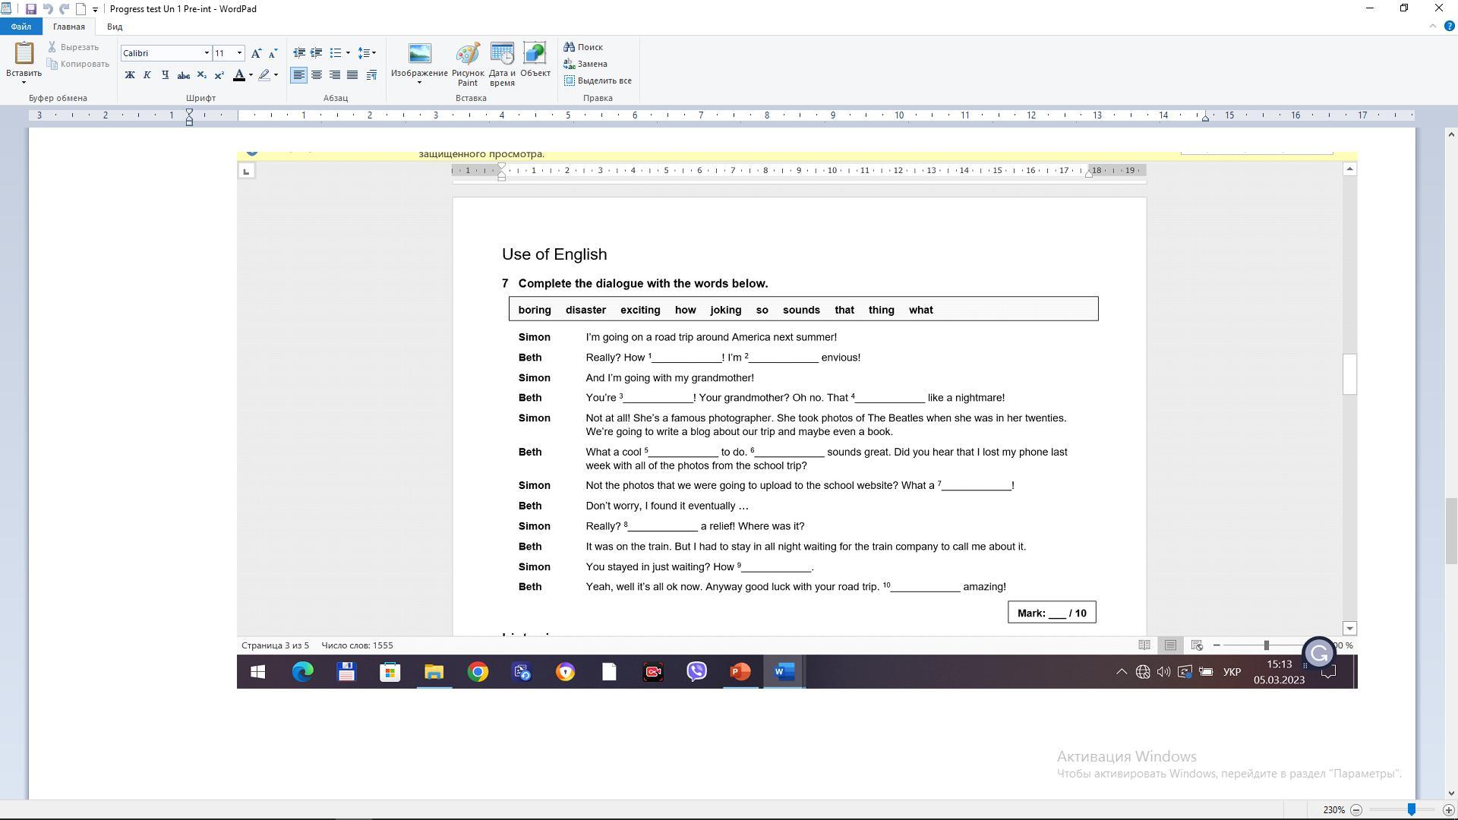Click the Поиск find button

coord(583,47)
